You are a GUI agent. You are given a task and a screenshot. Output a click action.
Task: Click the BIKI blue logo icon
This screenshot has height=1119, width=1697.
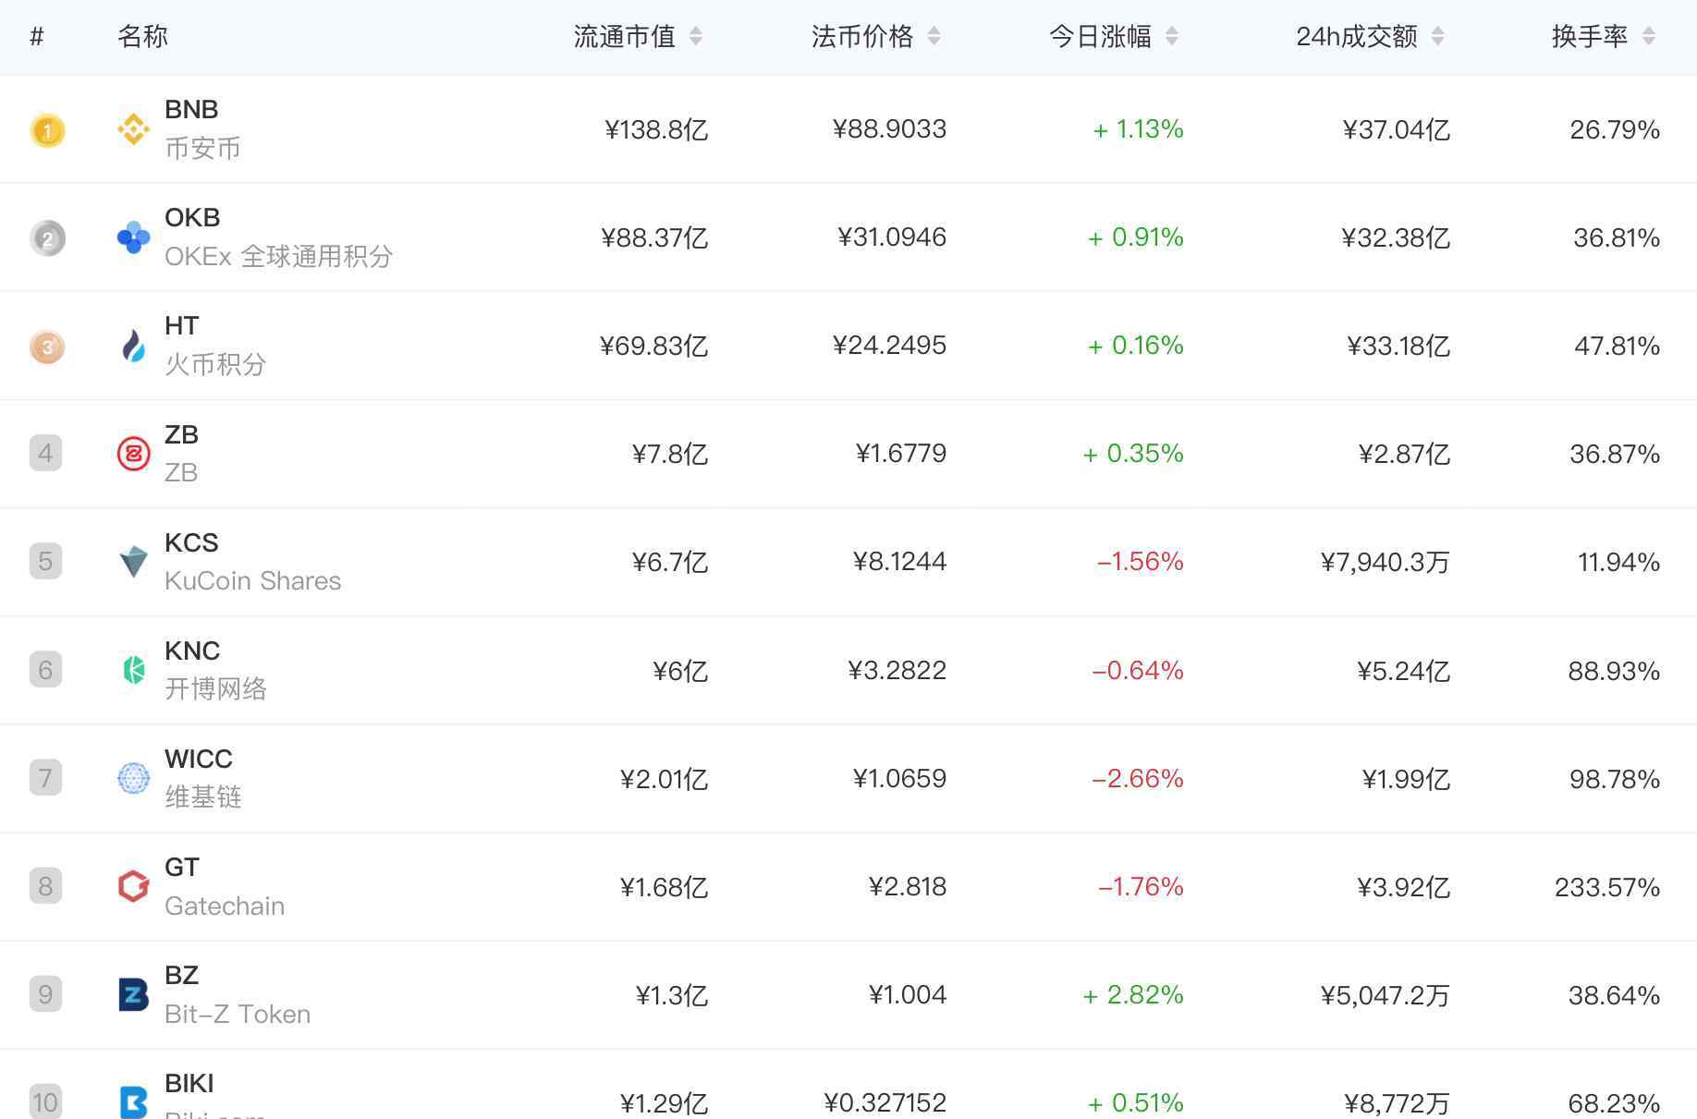(134, 1101)
